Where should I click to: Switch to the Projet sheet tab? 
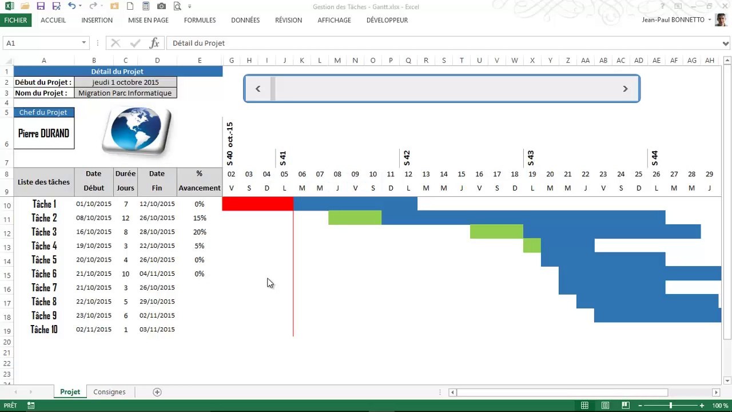point(70,392)
